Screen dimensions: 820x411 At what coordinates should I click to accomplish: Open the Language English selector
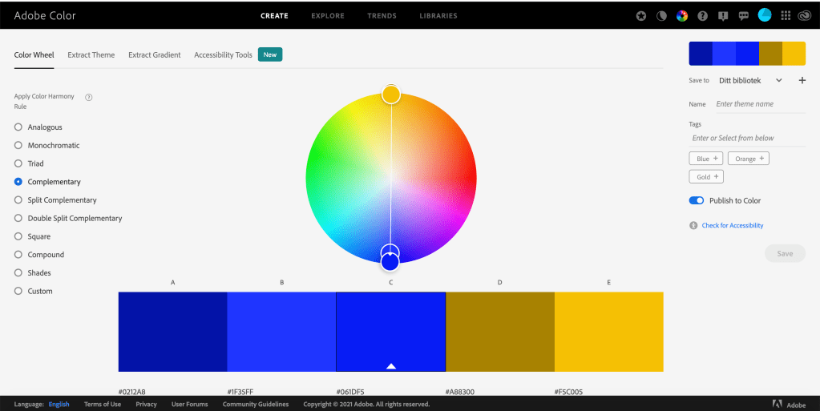[59, 405]
